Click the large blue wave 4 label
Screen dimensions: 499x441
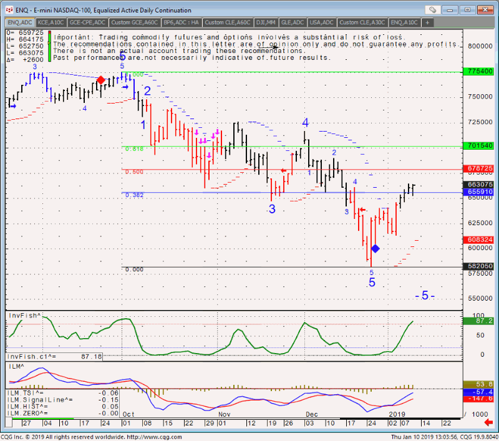click(x=306, y=122)
